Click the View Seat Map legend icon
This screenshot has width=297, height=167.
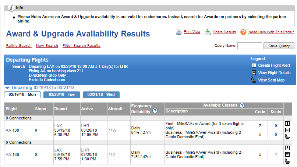click(254, 80)
